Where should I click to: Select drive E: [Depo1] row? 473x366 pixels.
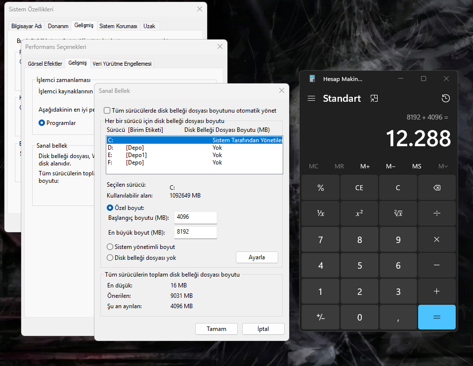(x=194, y=155)
